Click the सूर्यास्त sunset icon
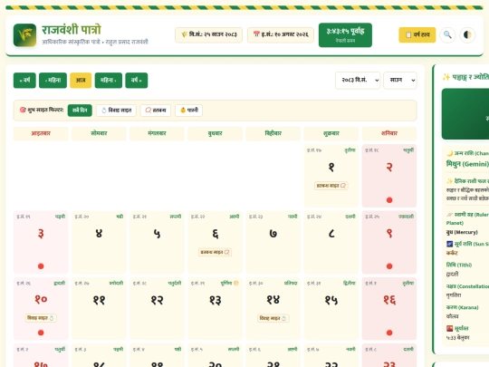Viewport: 489px width, 367px height. pos(449,328)
